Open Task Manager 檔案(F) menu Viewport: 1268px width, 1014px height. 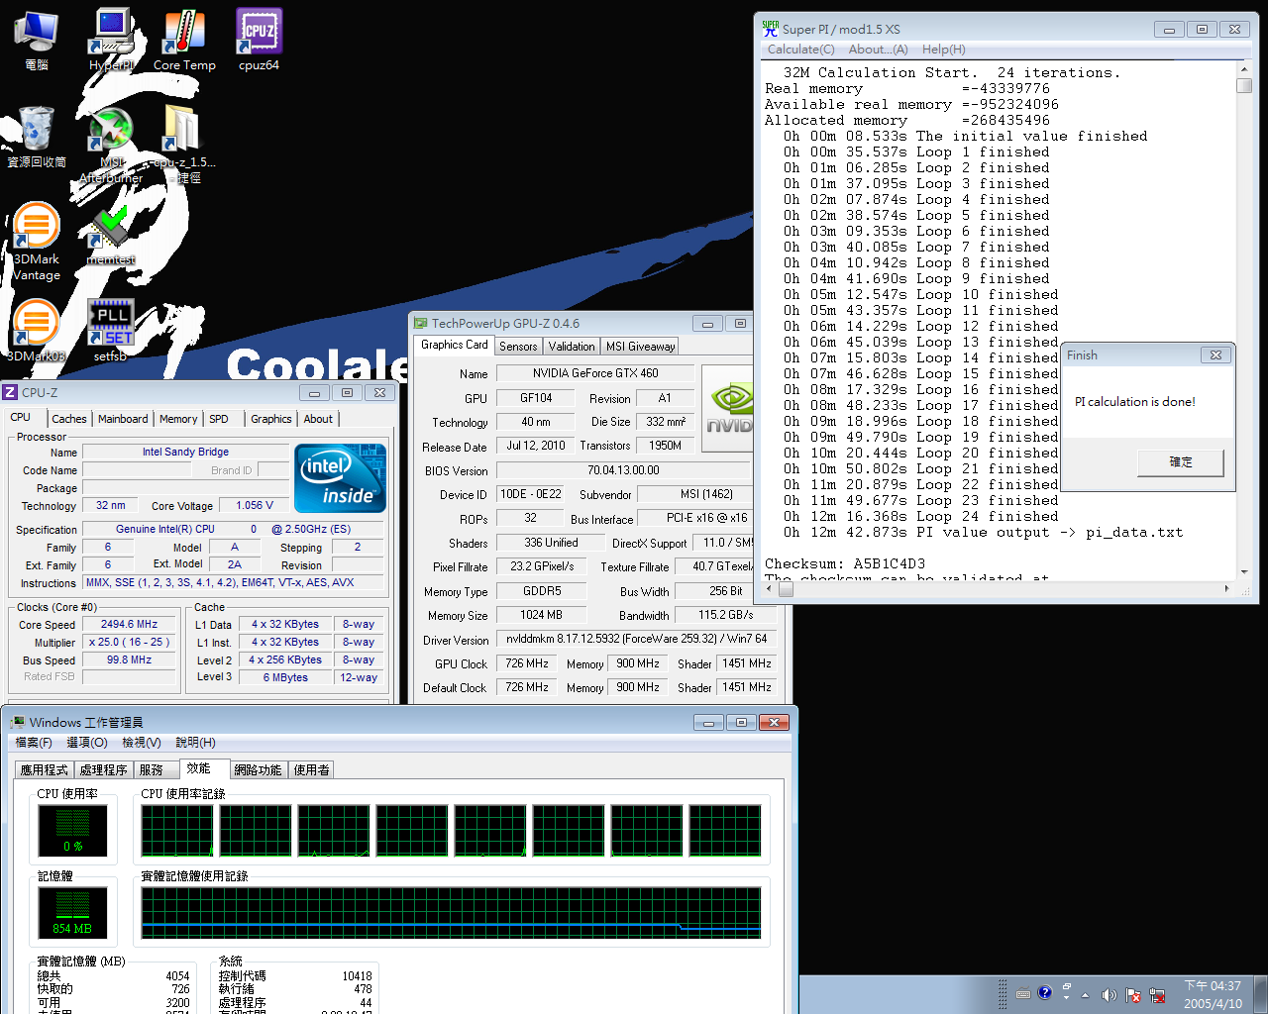[34, 743]
